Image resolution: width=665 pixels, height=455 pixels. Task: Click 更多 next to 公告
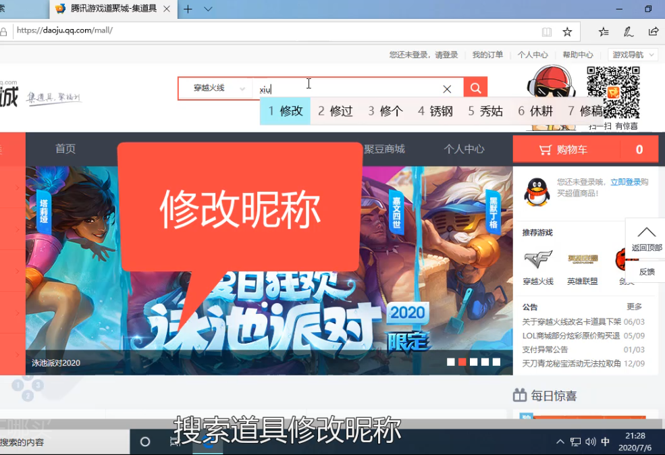click(634, 306)
